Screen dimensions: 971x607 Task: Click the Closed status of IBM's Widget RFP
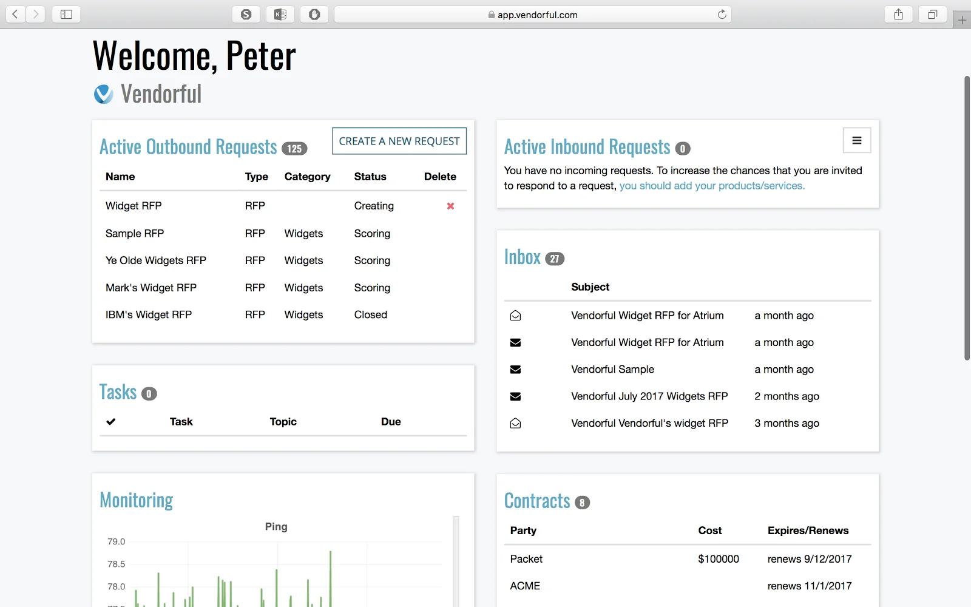[371, 314]
